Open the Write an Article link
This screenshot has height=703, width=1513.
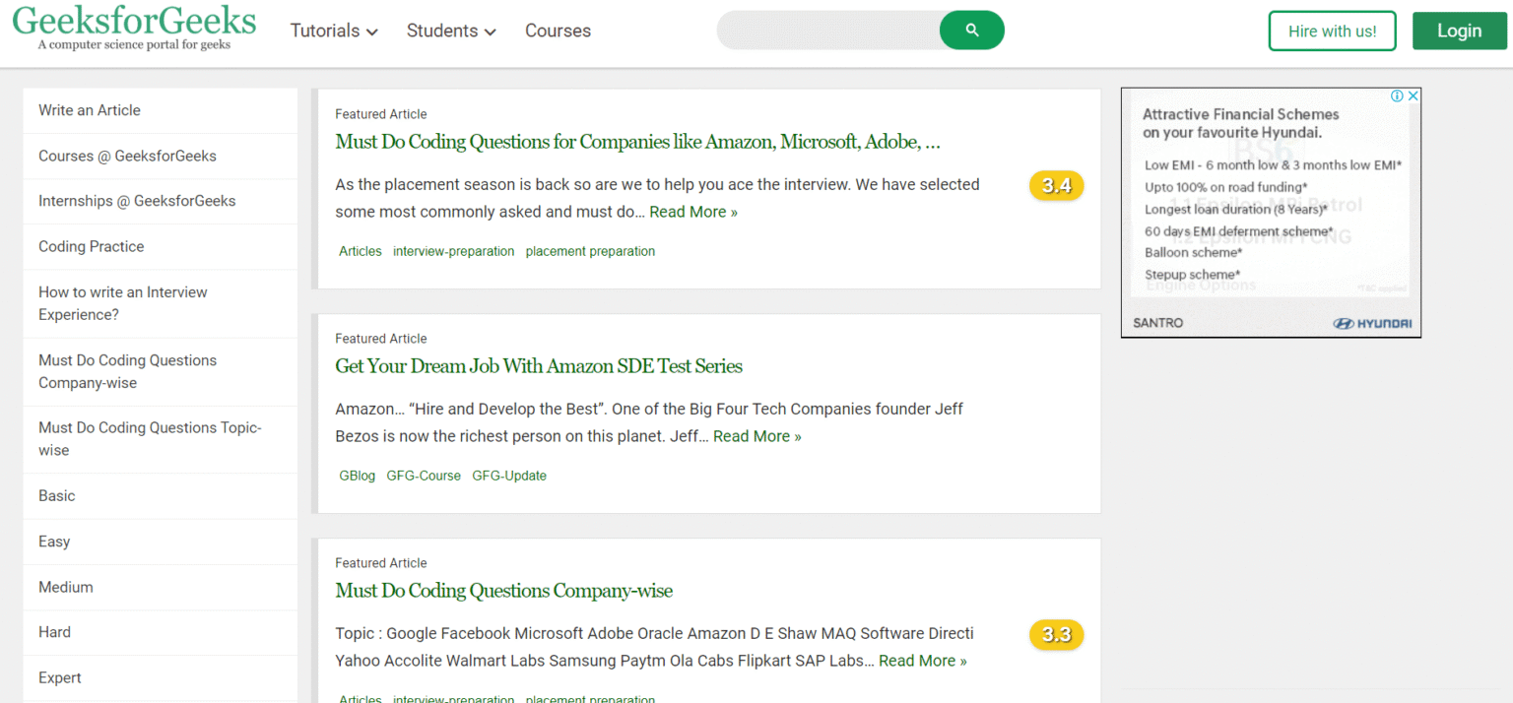point(89,109)
